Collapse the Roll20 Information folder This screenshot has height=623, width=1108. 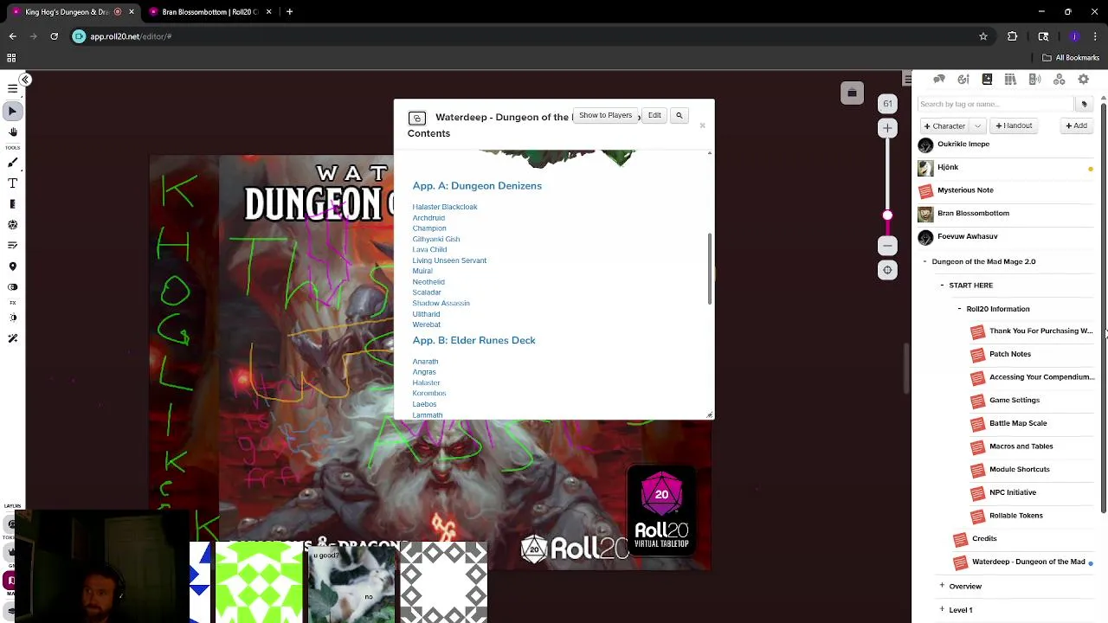coord(959,309)
